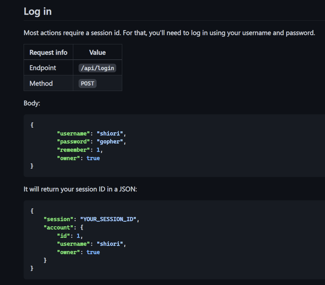Image resolution: width=325 pixels, height=285 pixels.
Task: Click the "Body:" label text
Action: click(x=32, y=103)
